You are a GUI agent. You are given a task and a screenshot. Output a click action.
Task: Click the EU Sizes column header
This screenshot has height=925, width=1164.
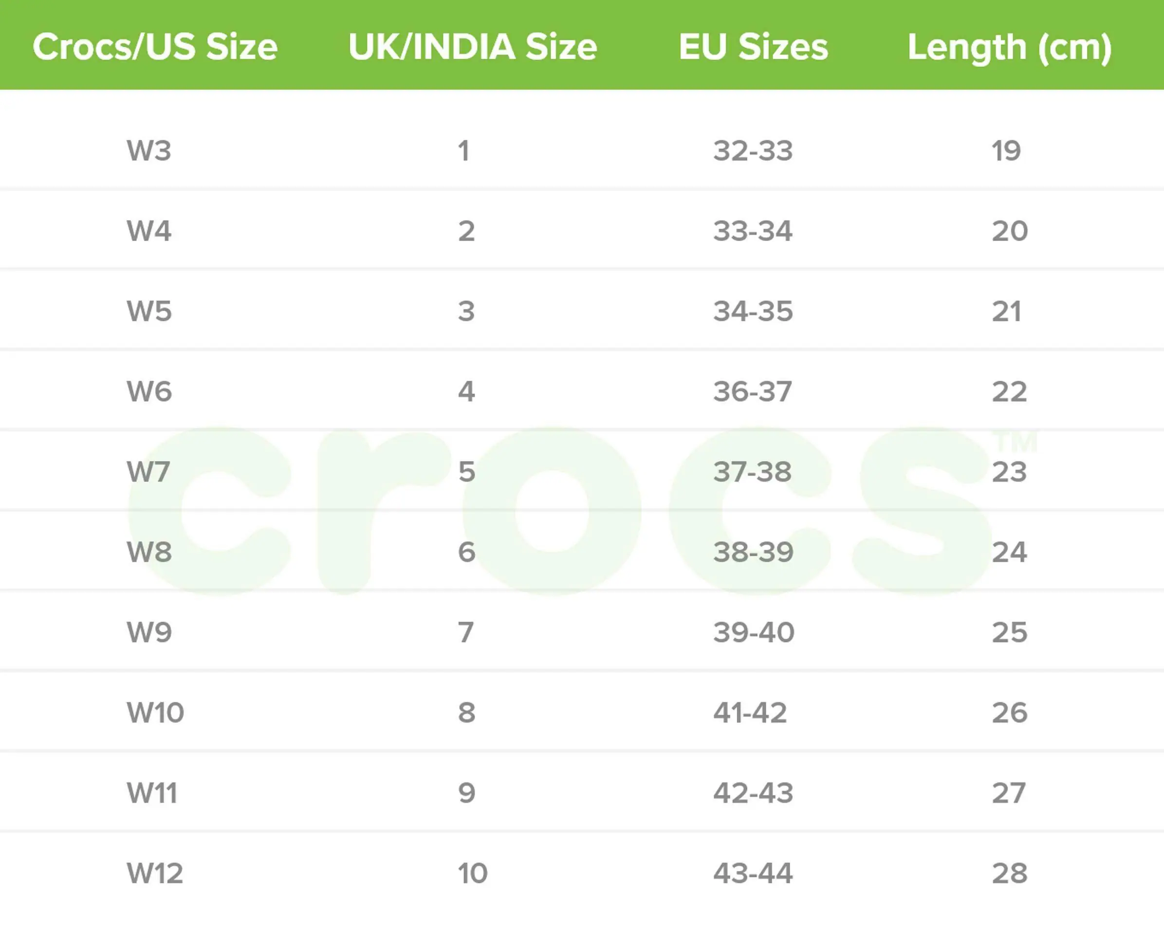point(753,46)
